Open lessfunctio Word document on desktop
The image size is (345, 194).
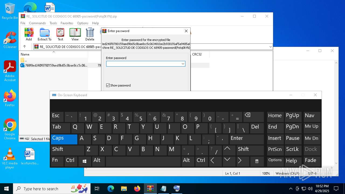pyautogui.click(x=30, y=156)
